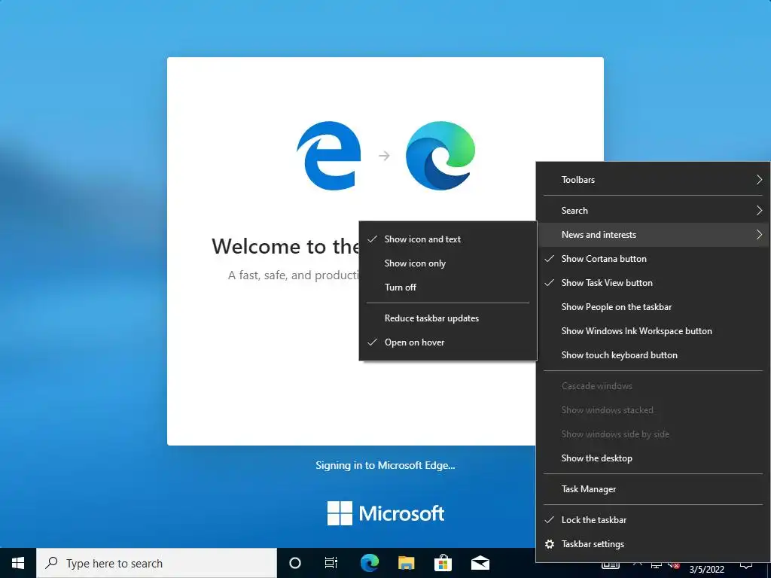Screen dimensions: 771x578
Task: Expand the Search submenu arrow
Action: [x=759, y=211]
